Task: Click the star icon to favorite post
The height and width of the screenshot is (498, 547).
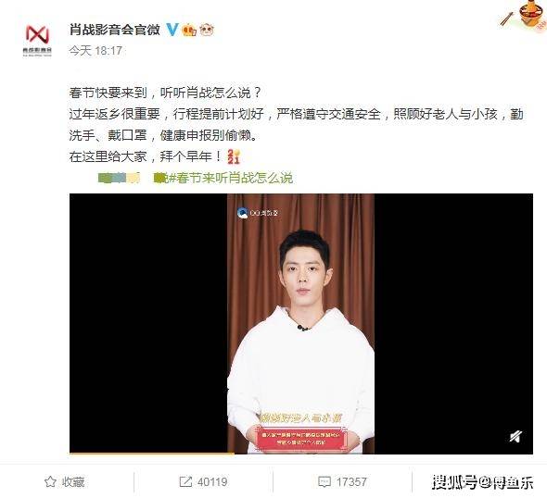Action: coord(50,481)
